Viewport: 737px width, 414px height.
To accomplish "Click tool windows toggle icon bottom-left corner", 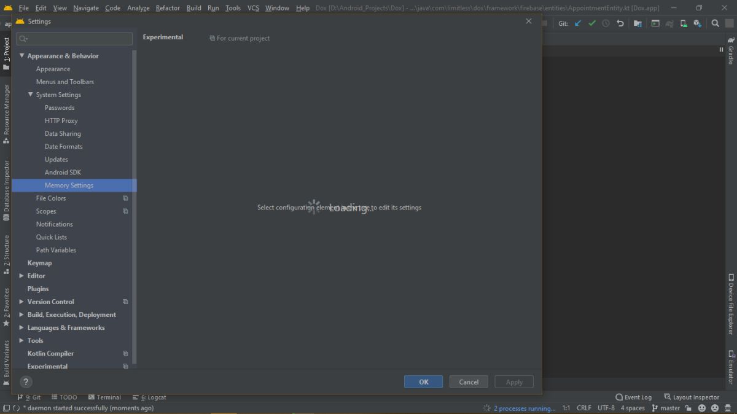I will click(6, 408).
